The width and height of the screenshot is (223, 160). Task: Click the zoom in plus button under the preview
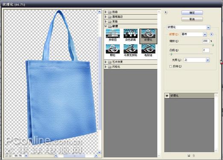[10, 156]
